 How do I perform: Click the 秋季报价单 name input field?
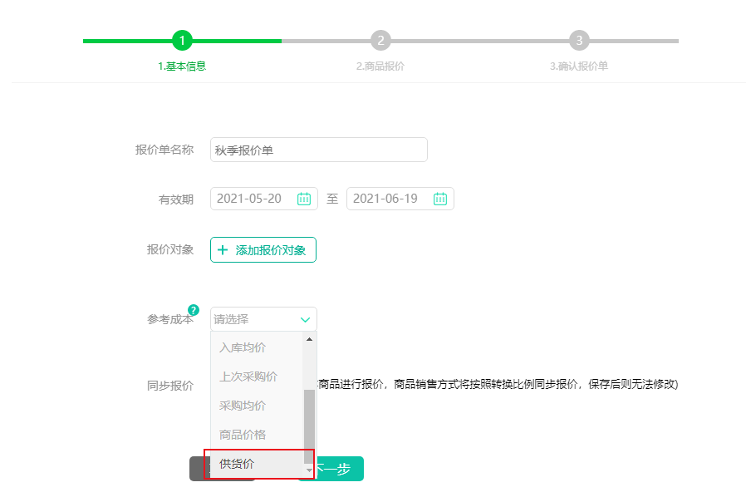click(318, 149)
